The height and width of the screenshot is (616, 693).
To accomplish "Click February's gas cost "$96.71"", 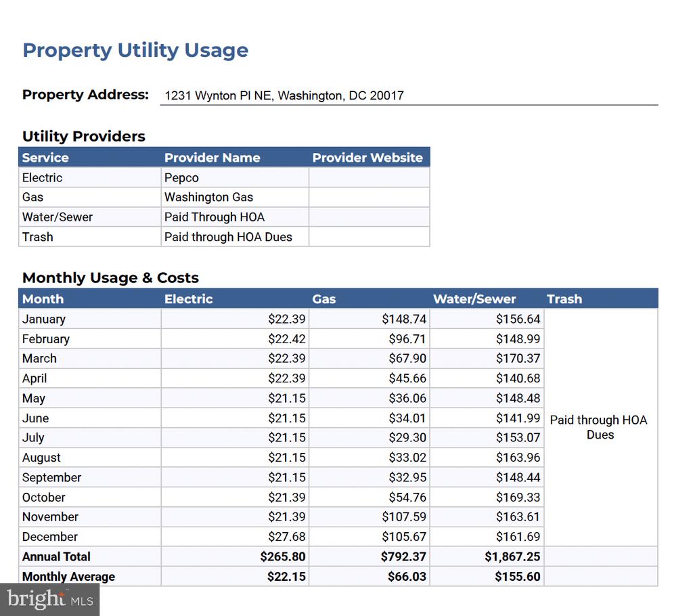I will pos(407,339).
